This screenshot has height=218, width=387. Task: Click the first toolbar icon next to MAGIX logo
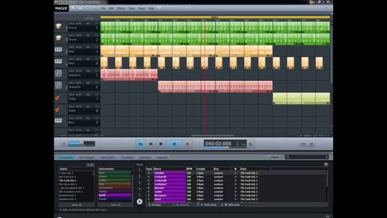(73, 8)
